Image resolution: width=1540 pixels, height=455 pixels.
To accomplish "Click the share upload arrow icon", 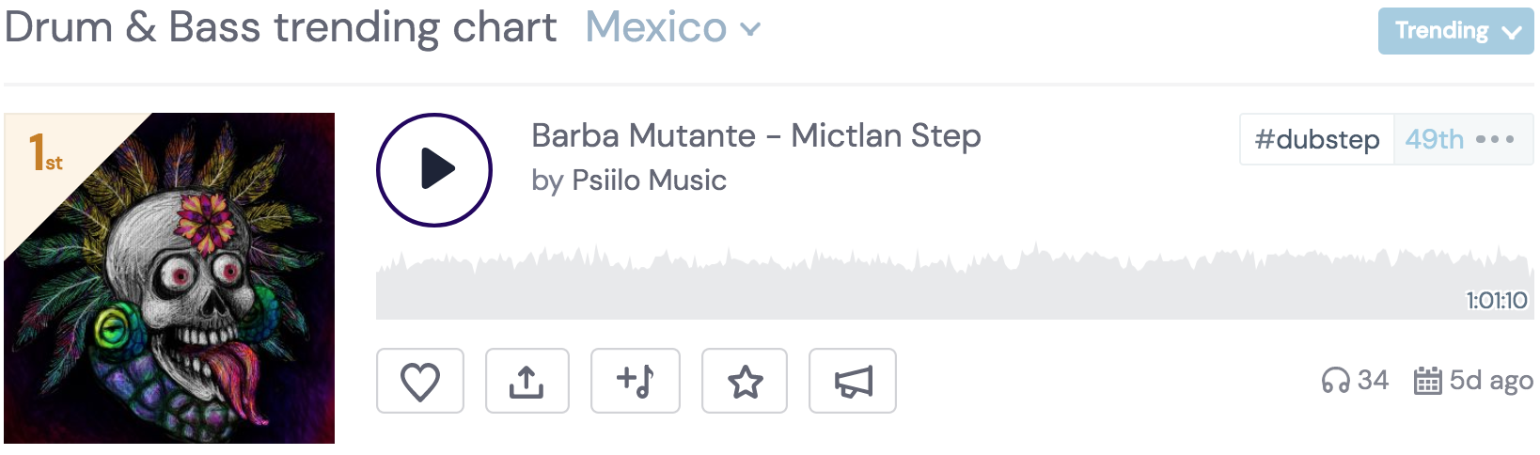I will click(x=526, y=381).
